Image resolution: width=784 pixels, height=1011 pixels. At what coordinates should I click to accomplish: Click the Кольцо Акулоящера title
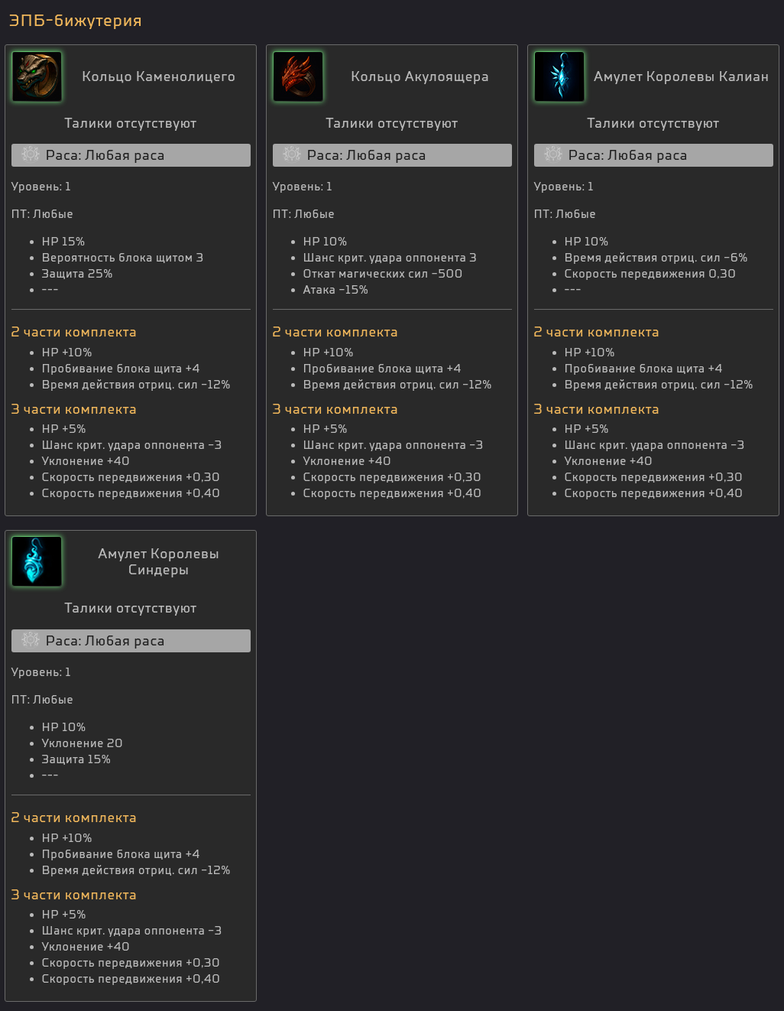[x=420, y=76]
